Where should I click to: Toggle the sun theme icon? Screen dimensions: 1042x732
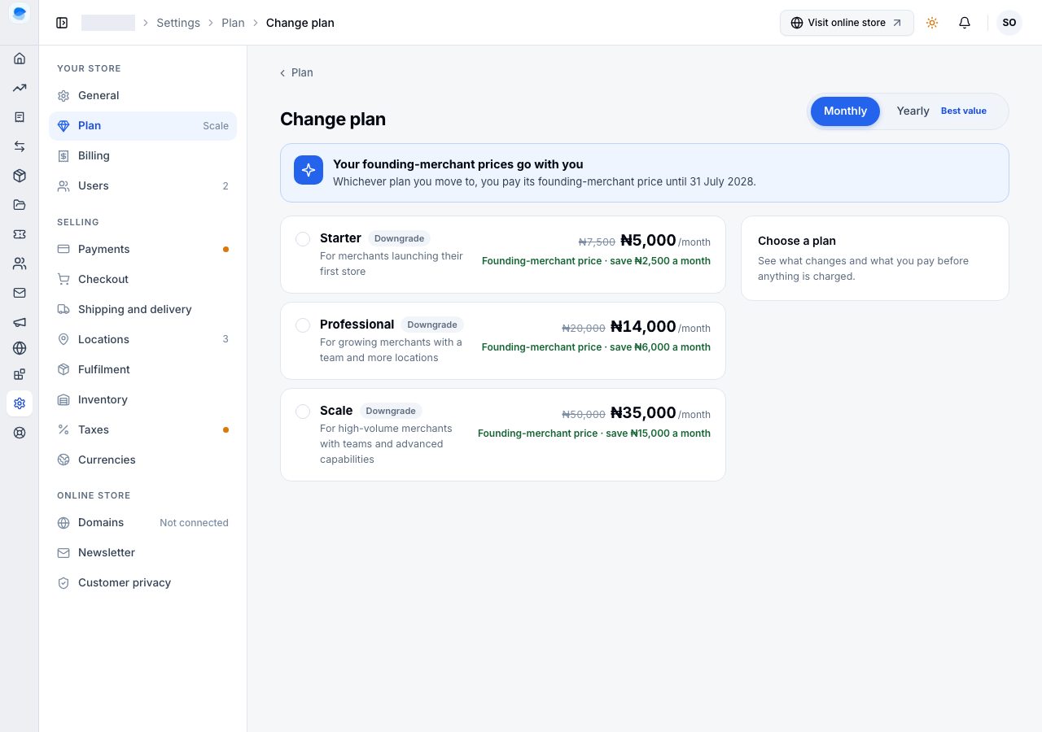click(x=932, y=23)
